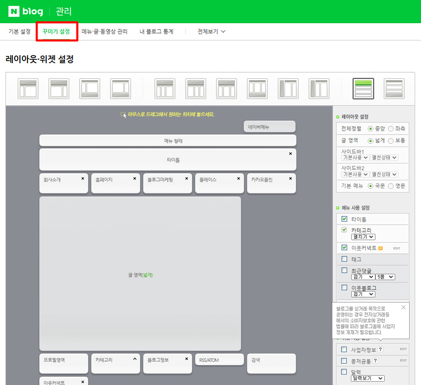Collapse the 카테고리 widget caret
This screenshot has width=421, height=385.
(x=135, y=359)
